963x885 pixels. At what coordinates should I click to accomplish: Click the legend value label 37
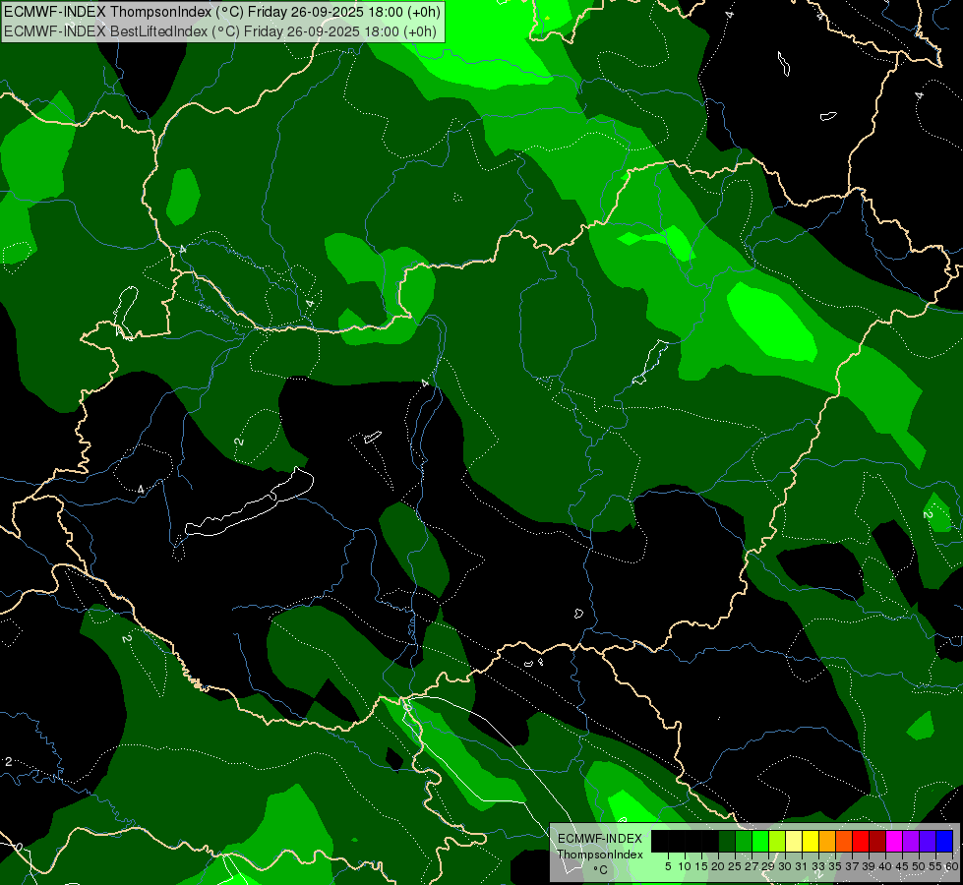[x=853, y=866]
